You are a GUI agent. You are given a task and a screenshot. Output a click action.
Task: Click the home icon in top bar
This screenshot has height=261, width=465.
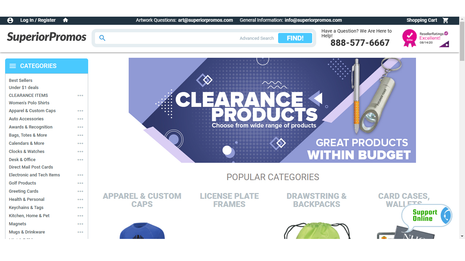click(66, 20)
